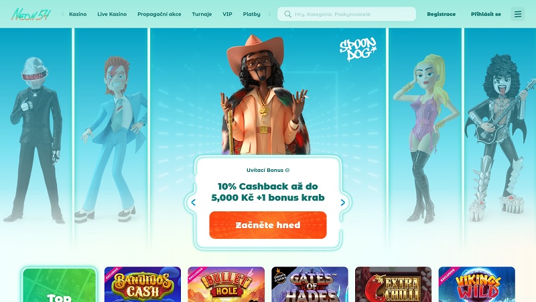Focus the game search input field
Screen dimensions: 536x302
tap(346, 14)
